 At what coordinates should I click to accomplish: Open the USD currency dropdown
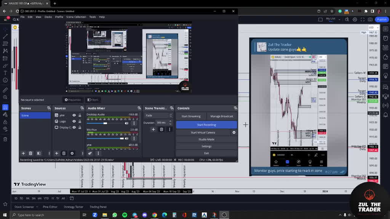372,28
